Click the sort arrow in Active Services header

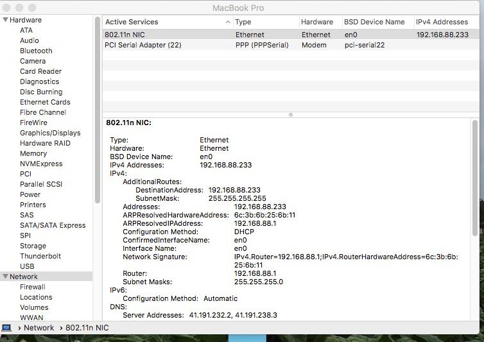pyautogui.click(x=228, y=22)
